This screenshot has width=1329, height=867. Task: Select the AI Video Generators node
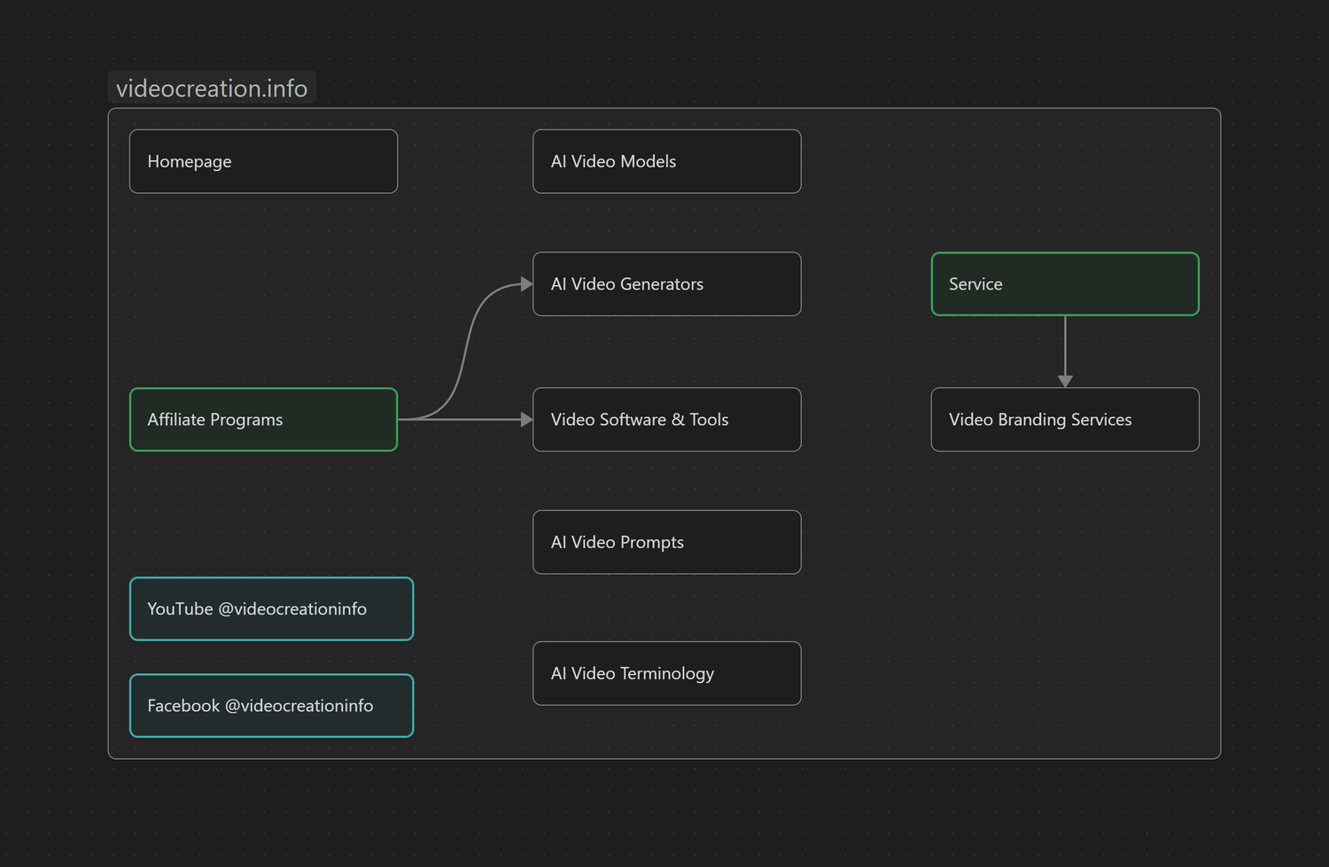coord(667,284)
